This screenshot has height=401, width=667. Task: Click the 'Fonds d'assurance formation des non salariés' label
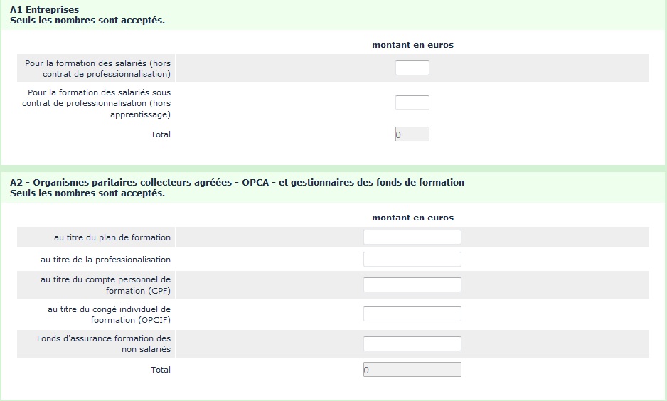pos(104,343)
